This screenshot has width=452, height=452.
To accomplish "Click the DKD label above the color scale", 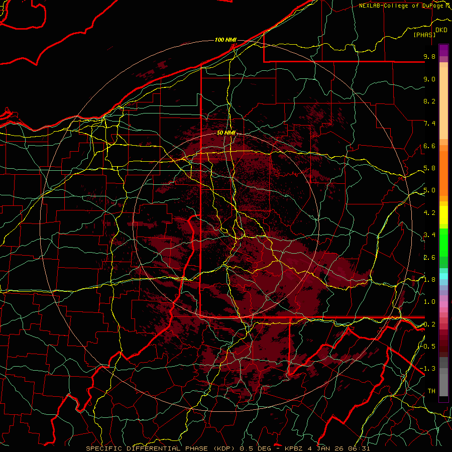I will click(441, 30).
